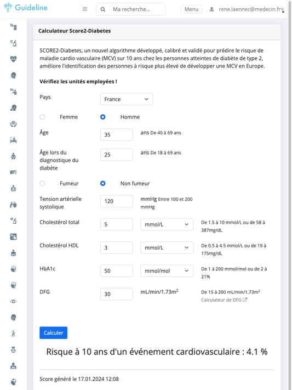Click the hamburger menu toggle icon
Screen dimensions: 292x390
(x=85, y=9)
